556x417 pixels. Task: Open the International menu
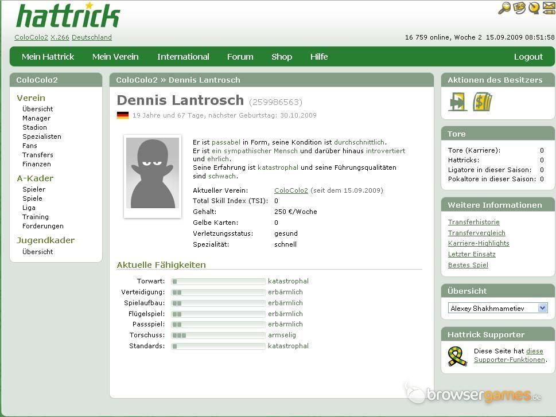tap(183, 57)
